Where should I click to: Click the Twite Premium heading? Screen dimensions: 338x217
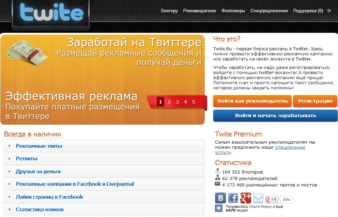(x=239, y=134)
